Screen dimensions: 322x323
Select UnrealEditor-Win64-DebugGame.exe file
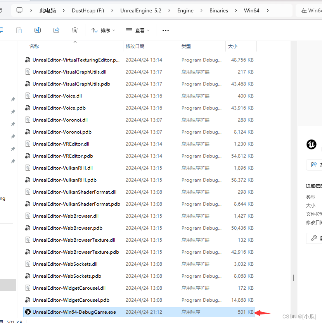click(139, 312)
